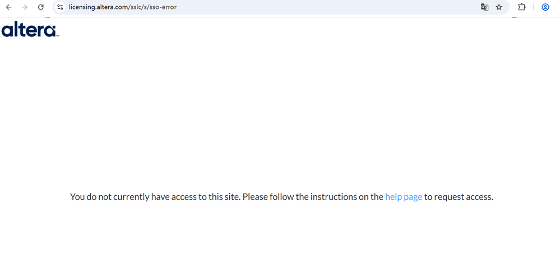Go back to the previous page
This screenshot has height=273, width=560.
click(9, 7)
